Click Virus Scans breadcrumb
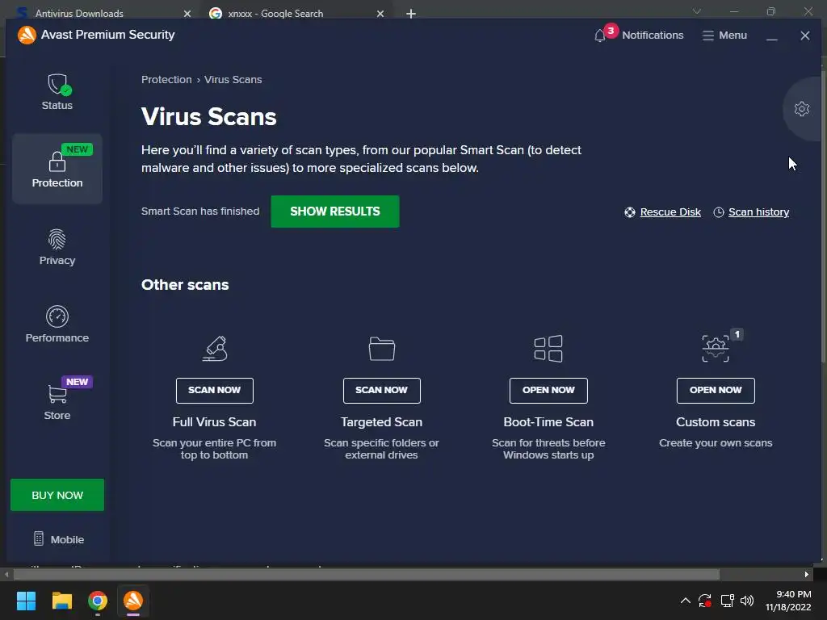Viewport: 827px width, 620px height. point(233,80)
